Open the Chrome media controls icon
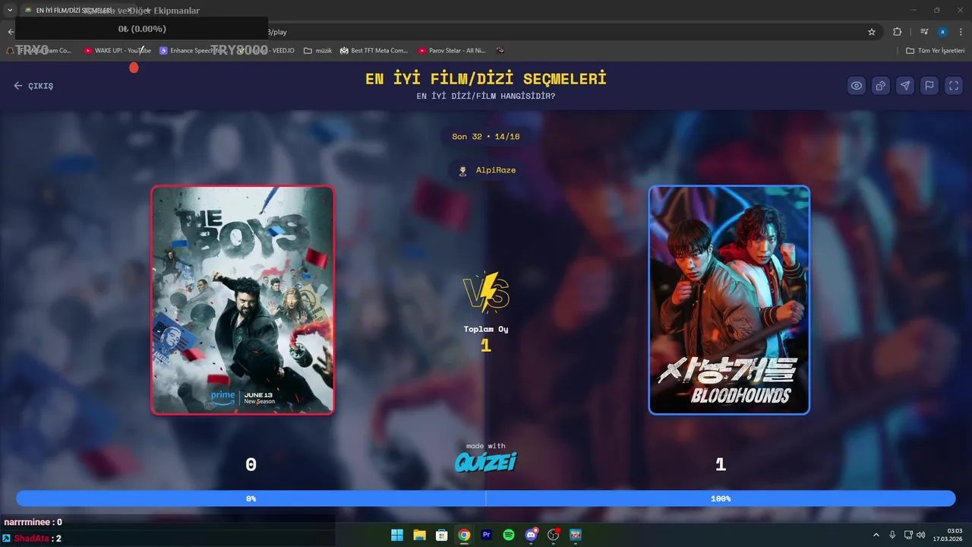Image resolution: width=972 pixels, height=547 pixels. [x=924, y=32]
